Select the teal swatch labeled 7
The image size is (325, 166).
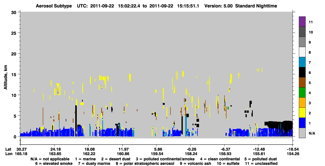pos(302,62)
